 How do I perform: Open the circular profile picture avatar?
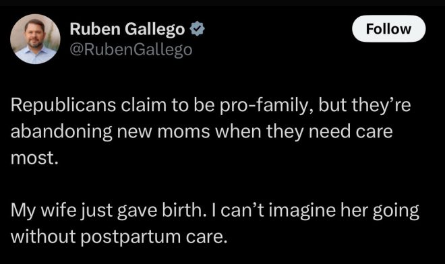point(35,39)
